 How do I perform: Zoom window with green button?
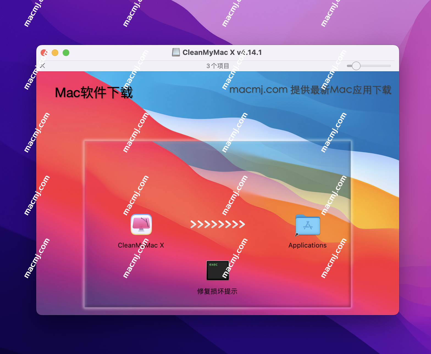66,53
